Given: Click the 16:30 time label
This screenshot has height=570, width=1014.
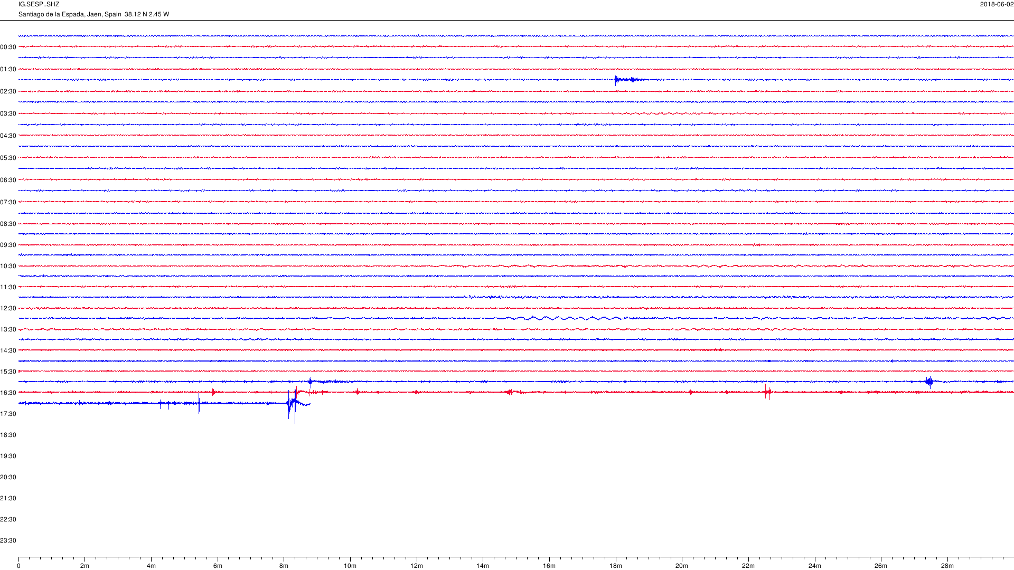Looking at the screenshot, I should coord(8,393).
